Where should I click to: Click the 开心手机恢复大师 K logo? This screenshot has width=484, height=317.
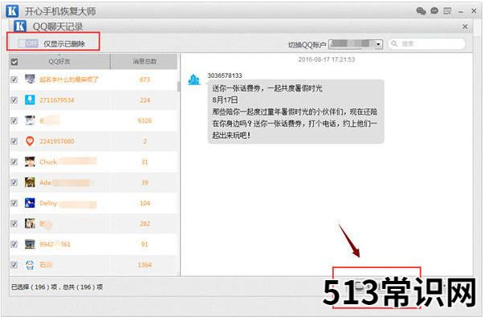(x=12, y=10)
